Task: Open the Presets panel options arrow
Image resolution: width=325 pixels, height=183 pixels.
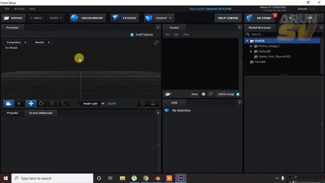Action: pos(158,113)
